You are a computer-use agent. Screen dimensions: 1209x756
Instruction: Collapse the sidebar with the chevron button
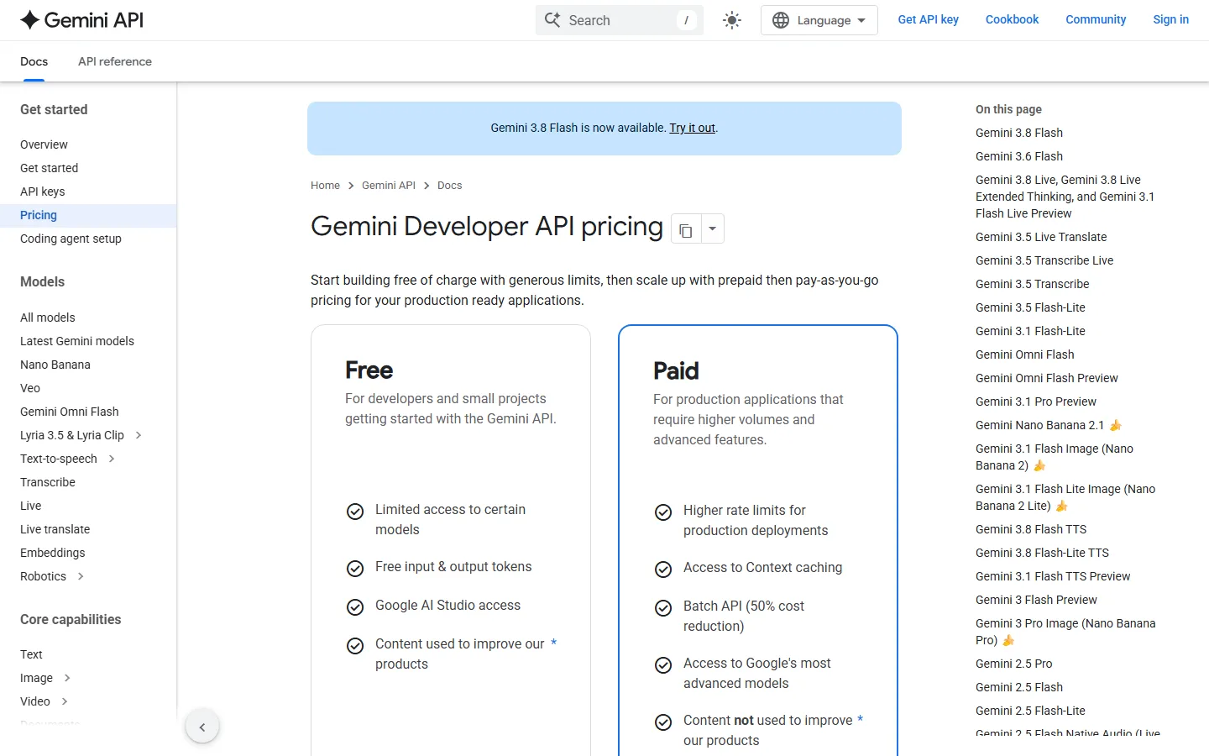[202, 727]
